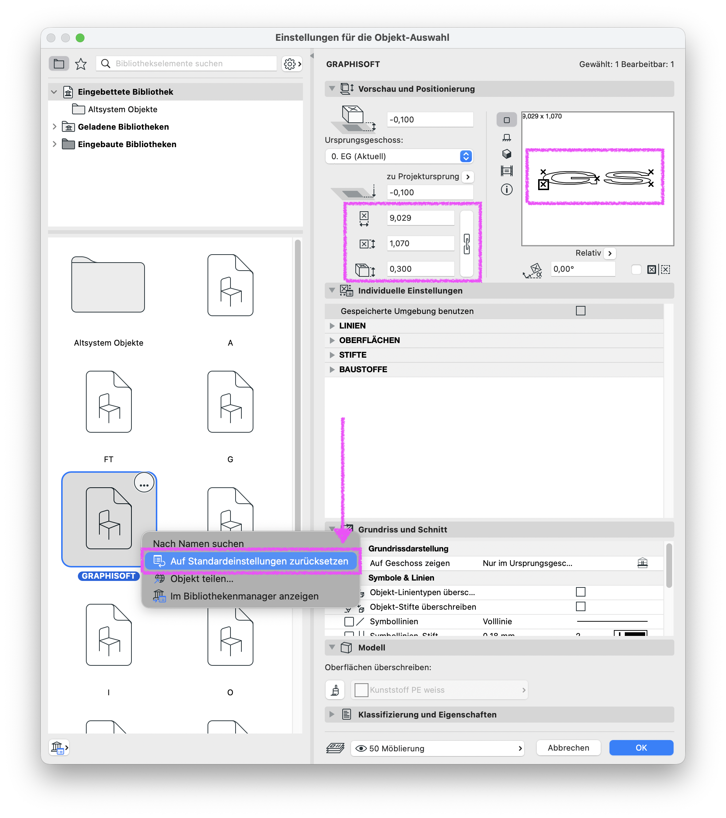
Task: Select the object thumbnail labeled I
Action: tap(108, 635)
